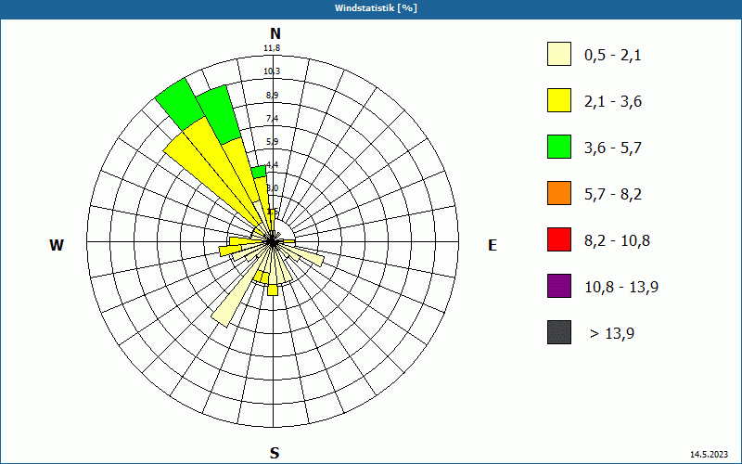
Task: Click the legend label '10,8 - 13,9'
Action: [621, 288]
